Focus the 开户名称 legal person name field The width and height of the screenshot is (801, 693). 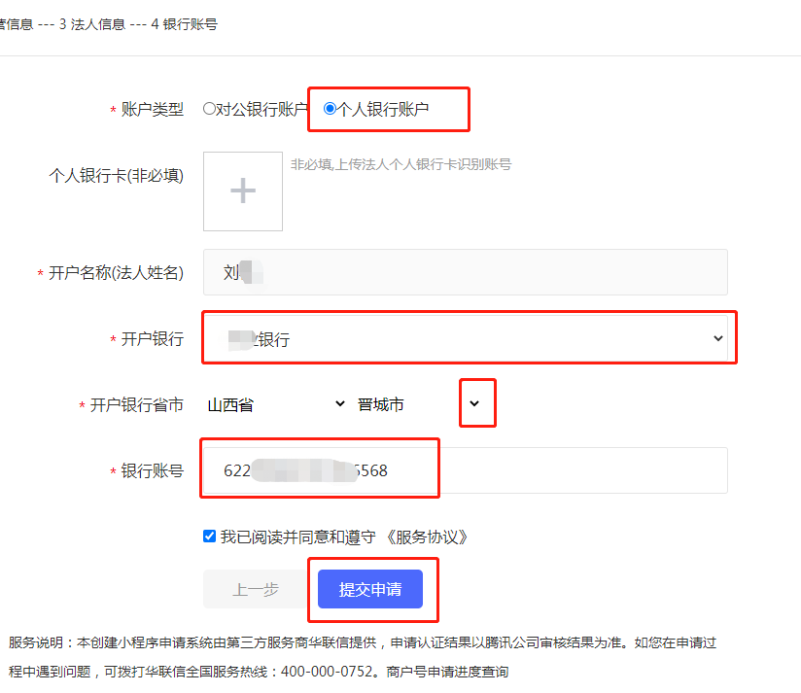(465, 272)
